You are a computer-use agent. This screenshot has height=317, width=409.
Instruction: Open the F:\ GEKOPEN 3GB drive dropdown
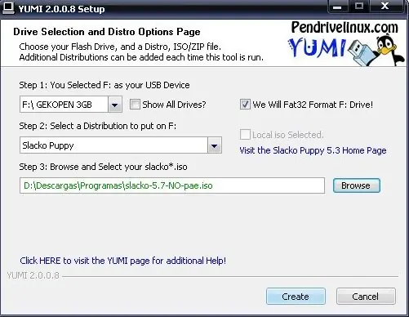[115, 105]
